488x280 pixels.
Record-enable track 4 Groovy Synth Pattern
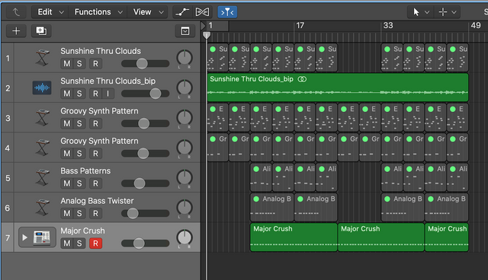pos(95,154)
